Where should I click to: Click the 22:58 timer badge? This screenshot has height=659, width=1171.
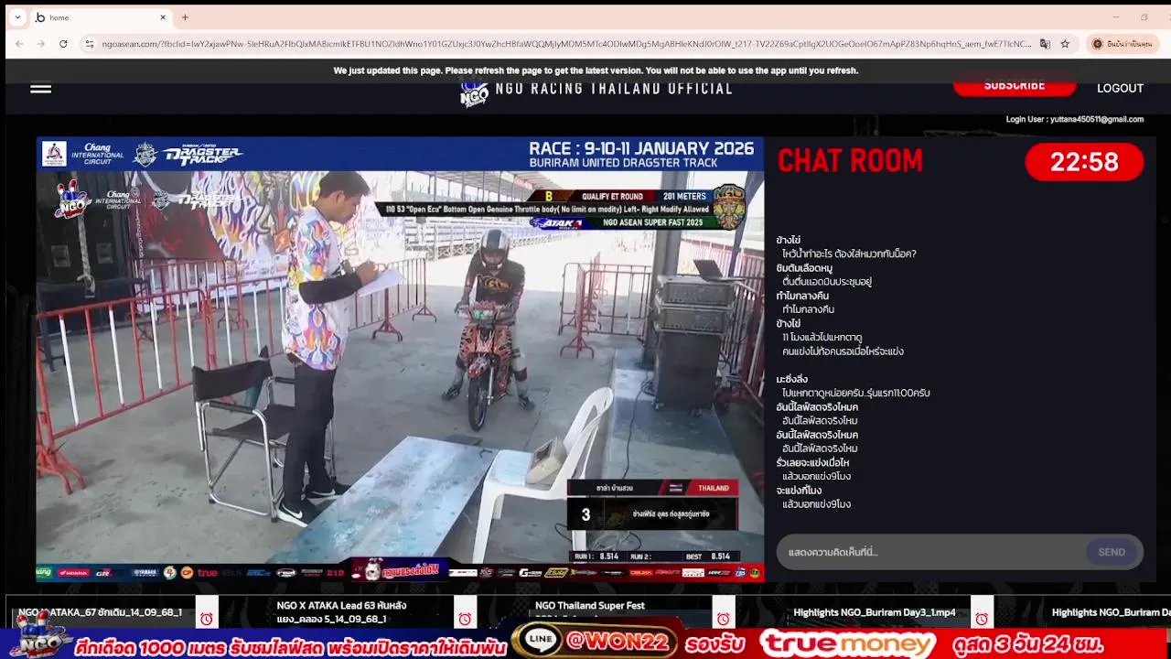click(1084, 162)
